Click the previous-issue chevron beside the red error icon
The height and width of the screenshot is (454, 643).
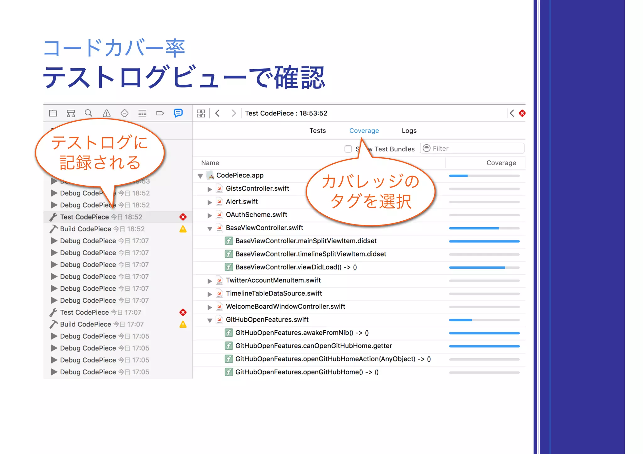click(x=512, y=113)
